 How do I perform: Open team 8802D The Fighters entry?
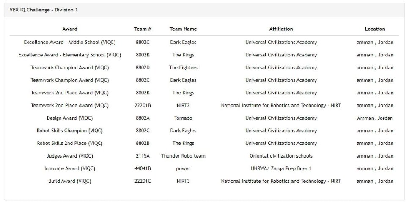[x=183, y=67]
